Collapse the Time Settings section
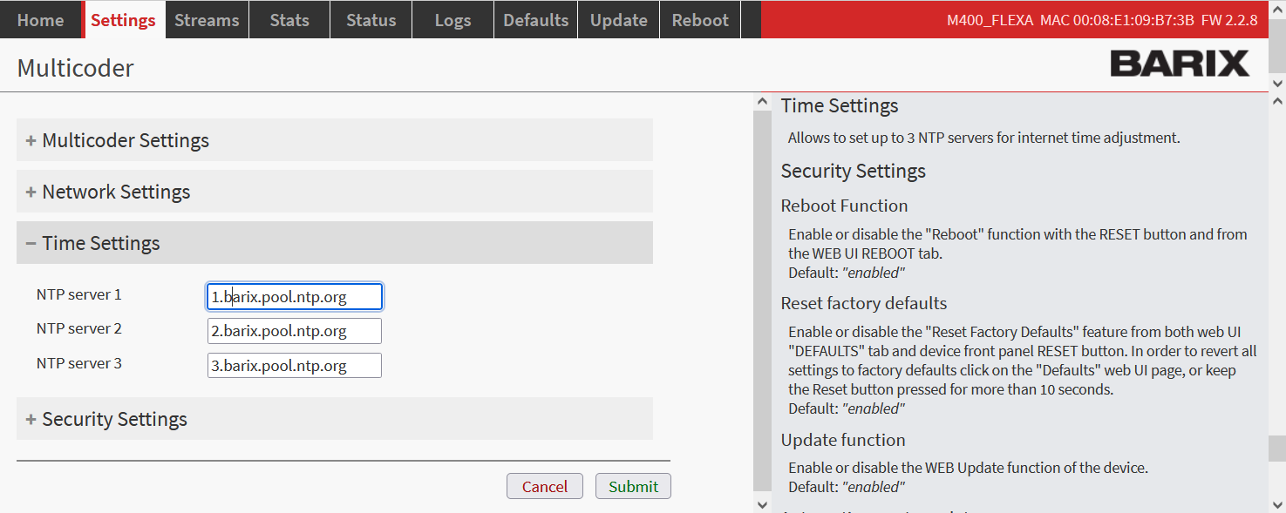Screen dimensions: 1286x513 101,243
